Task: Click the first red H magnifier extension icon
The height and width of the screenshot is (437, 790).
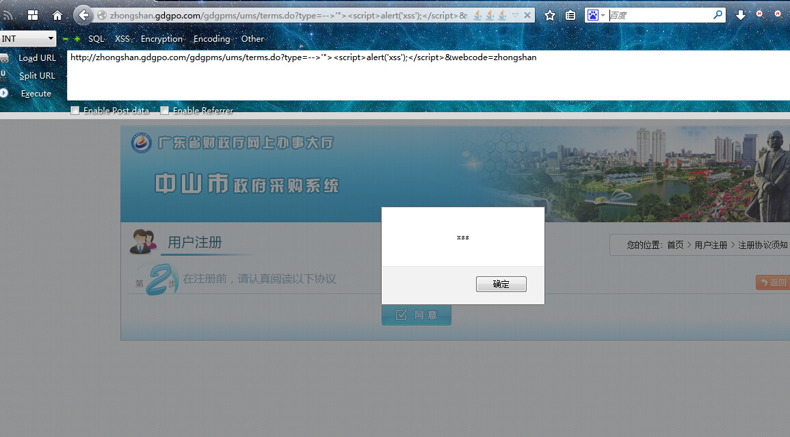Action: pos(760,14)
